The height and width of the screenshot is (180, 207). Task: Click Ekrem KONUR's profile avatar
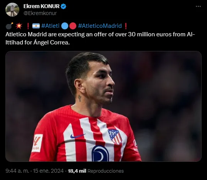coord(12,10)
